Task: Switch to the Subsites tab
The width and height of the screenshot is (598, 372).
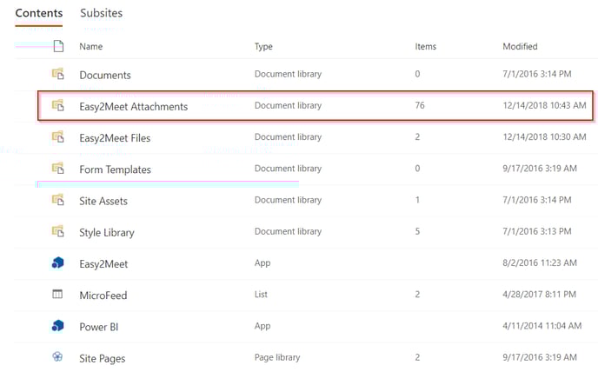Action: tap(101, 13)
